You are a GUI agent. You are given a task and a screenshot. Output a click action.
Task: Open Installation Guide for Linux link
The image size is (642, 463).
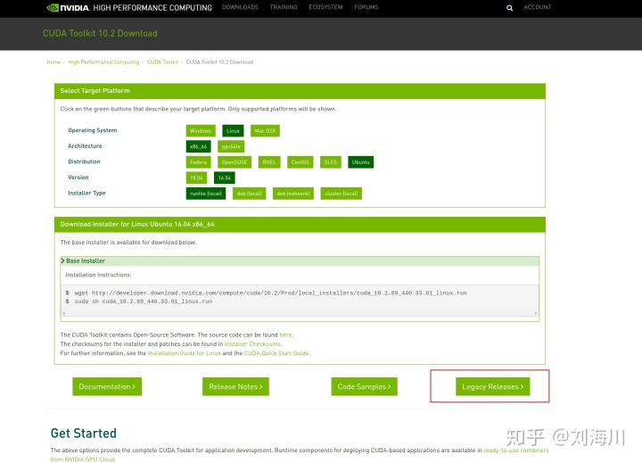pyautogui.click(x=185, y=352)
